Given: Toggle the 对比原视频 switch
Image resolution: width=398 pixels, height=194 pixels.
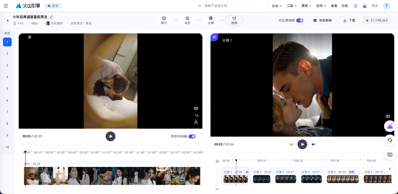Looking at the screenshot, I should (x=300, y=21).
